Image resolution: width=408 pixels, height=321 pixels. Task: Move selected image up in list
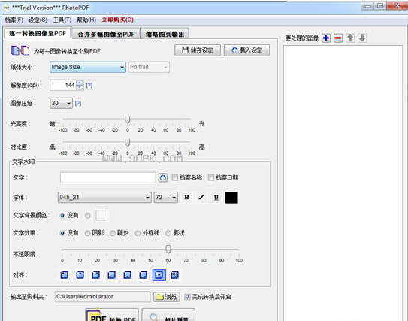[350, 38]
